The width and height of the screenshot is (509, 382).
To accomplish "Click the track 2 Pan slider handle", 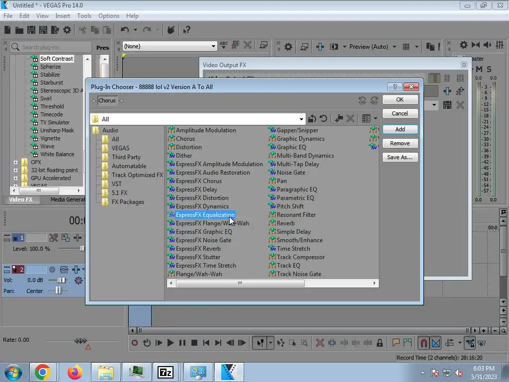I will coord(58,290).
